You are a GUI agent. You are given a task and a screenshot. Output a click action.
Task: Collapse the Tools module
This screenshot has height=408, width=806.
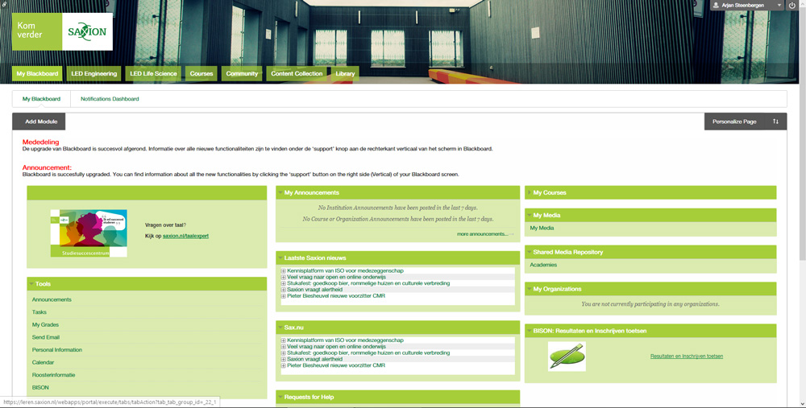pos(31,284)
